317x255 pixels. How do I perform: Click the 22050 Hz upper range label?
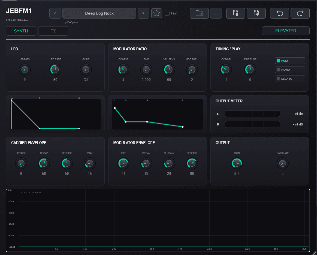tap(36, 193)
